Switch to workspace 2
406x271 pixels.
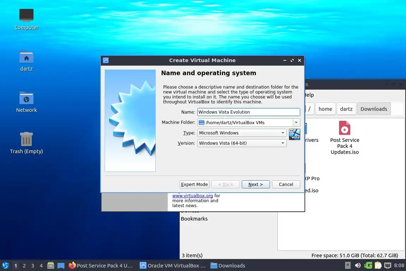pos(24,266)
